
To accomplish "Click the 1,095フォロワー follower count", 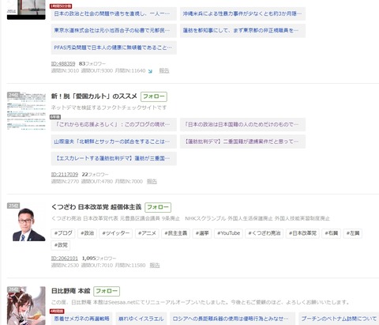I will (x=99, y=259).
